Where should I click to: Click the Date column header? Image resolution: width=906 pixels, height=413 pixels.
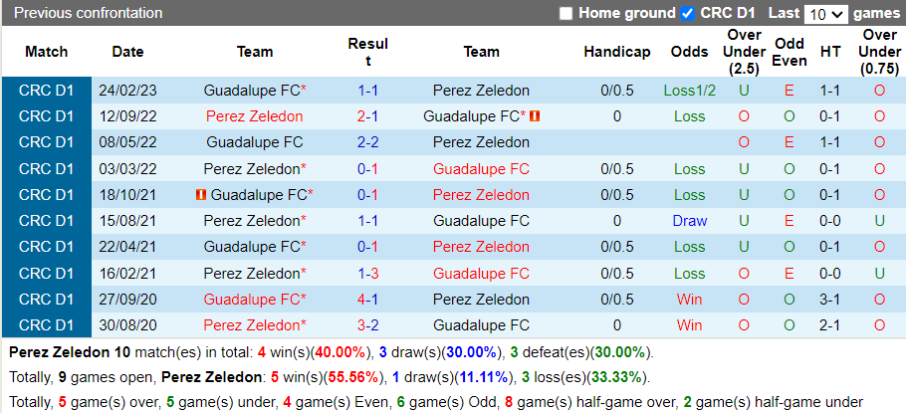[x=127, y=52]
